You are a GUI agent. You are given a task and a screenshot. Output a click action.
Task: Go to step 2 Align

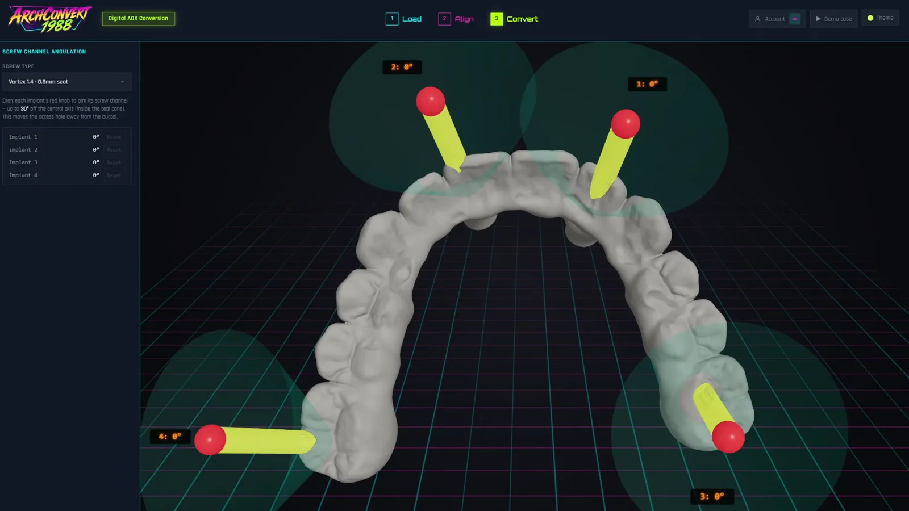tap(456, 19)
